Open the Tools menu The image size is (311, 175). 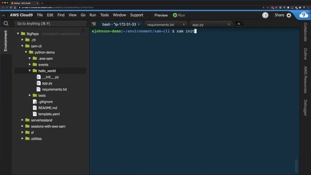(104, 15)
